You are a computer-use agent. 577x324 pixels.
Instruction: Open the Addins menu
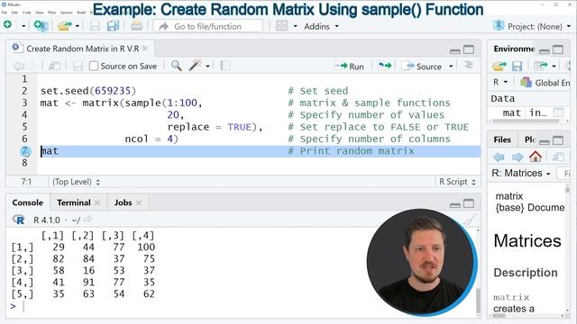[x=321, y=26]
